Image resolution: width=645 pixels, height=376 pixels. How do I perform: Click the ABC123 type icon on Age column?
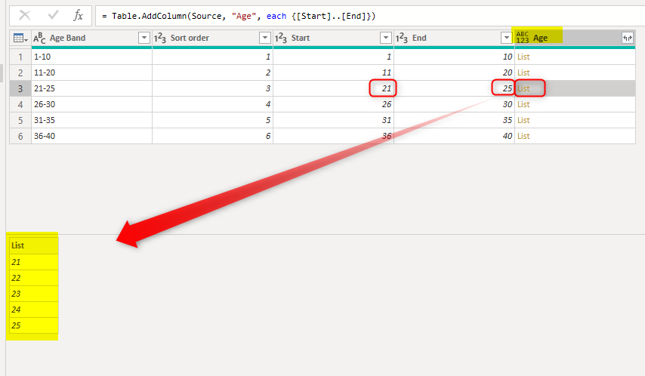pyautogui.click(x=523, y=38)
